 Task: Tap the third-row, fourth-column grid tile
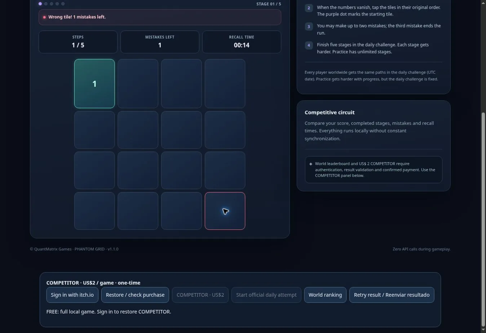pos(225,170)
